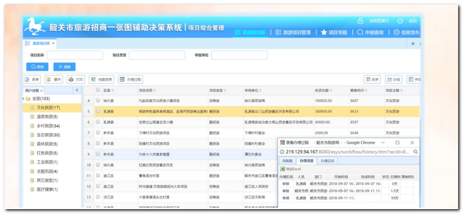
Task: Collapse the left 用户分组 side panel
Action: [77, 90]
